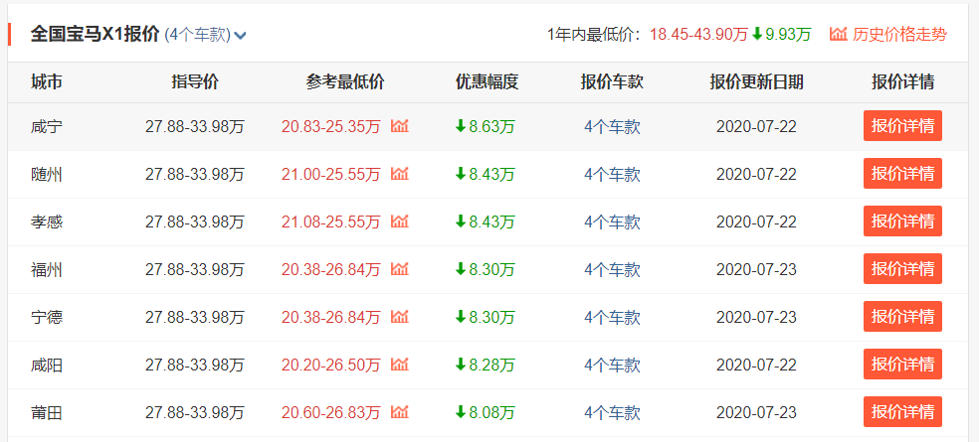Open price trend chart icon for 福州
979x442 pixels.
400,269
